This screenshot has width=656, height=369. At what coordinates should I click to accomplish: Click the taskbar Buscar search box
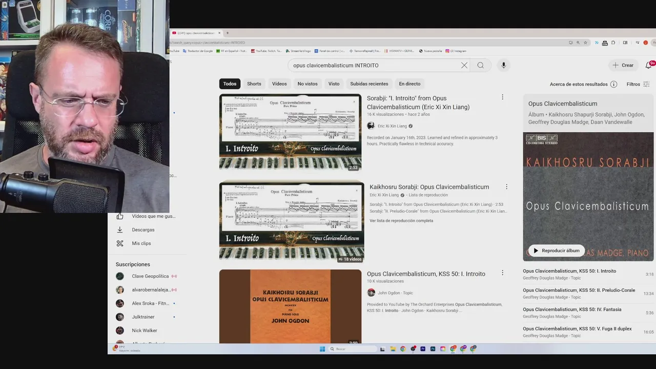(x=353, y=349)
